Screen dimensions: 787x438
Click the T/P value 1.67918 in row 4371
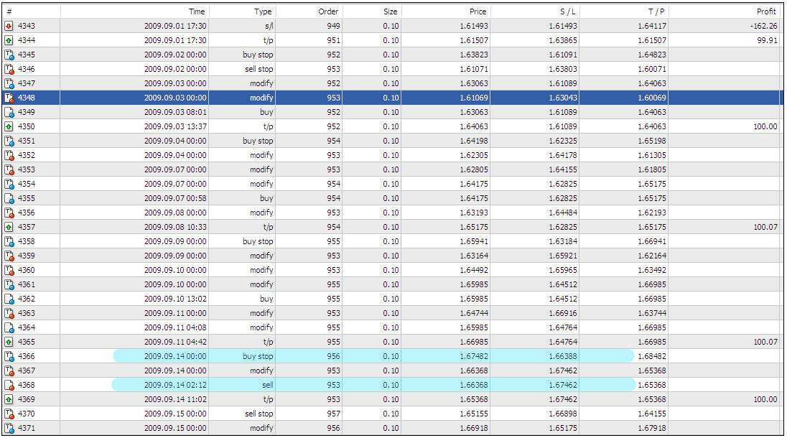pos(652,429)
